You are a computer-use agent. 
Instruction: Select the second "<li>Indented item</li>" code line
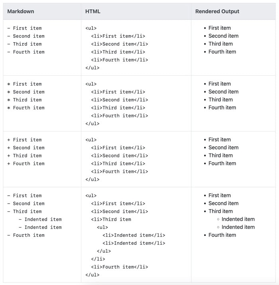click(x=134, y=244)
